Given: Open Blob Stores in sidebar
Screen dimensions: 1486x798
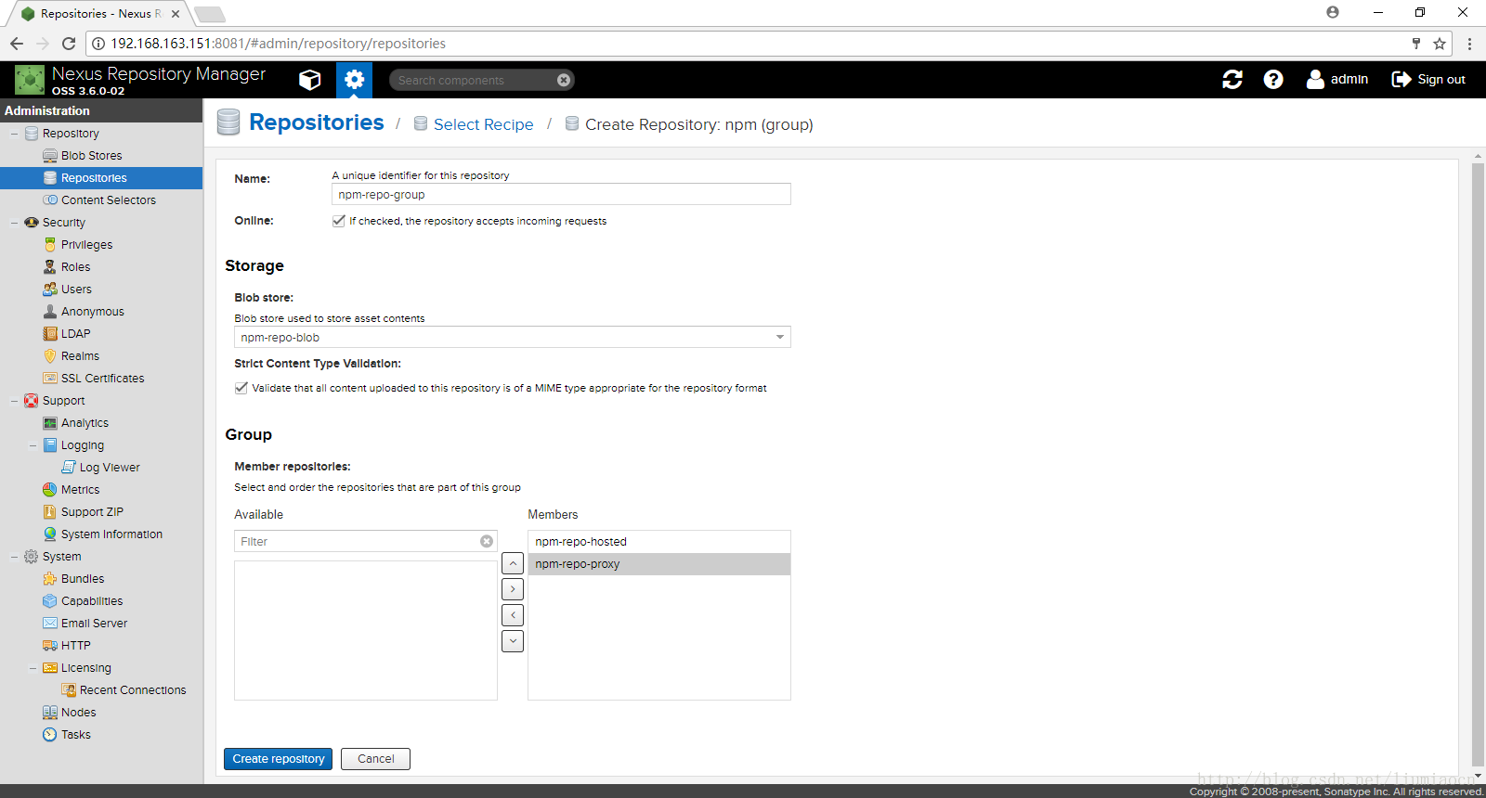Looking at the screenshot, I should point(91,156).
